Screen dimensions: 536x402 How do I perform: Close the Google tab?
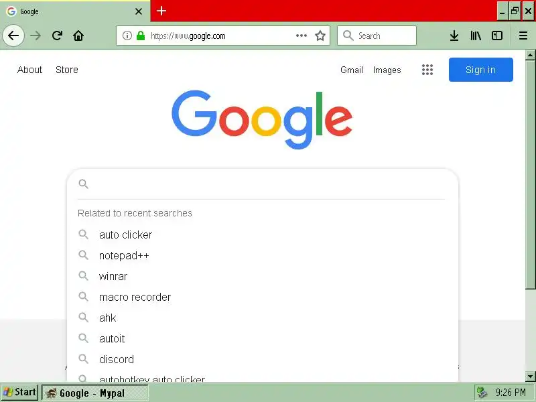coord(139,11)
